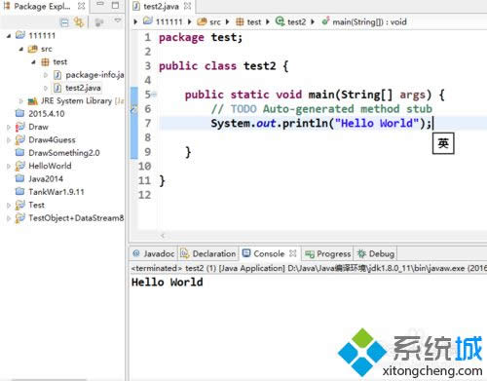Toggle fold marker on line 5
This screenshot has height=381, width=487.
click(x=155, y=95)
